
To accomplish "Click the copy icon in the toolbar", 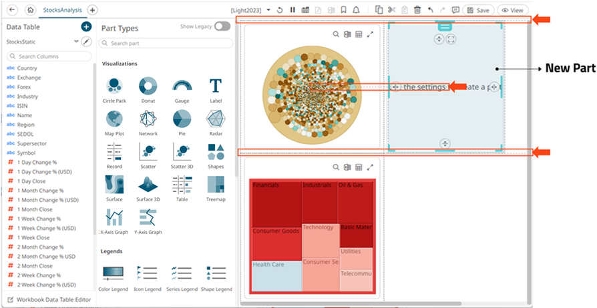I will [379, 10].
